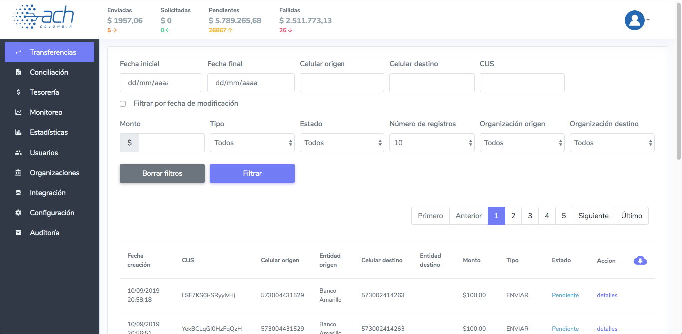This screenshot has height=334, width=682.
Task: Go to the Conciliación section
Action: (49, 72)
